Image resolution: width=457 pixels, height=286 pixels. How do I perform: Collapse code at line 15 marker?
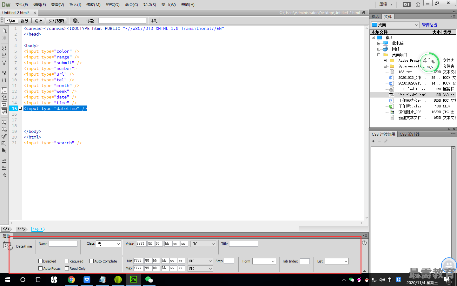[x=20, y=108]
